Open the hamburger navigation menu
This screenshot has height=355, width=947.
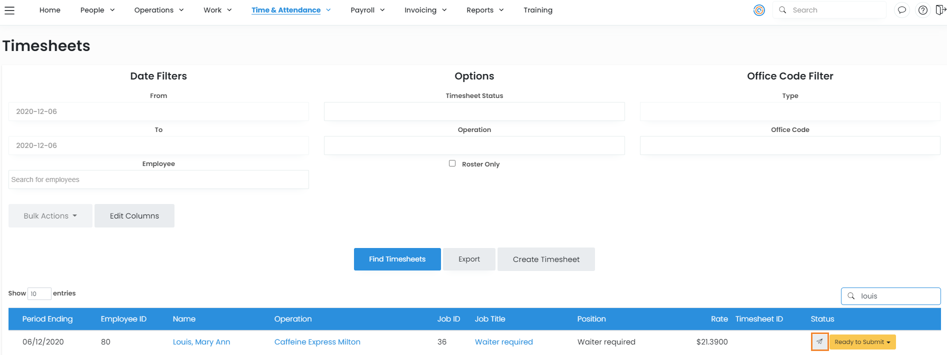click(x=9, y=10)
